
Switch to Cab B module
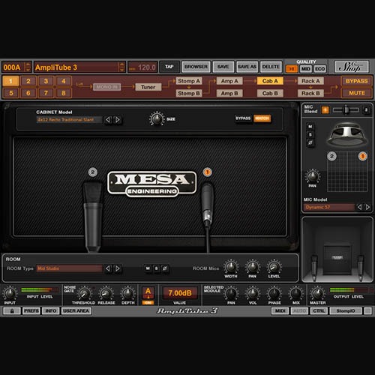click(270, 93)
